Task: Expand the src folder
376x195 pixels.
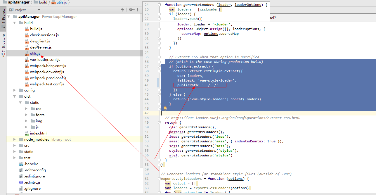Action: click(14, 145)
